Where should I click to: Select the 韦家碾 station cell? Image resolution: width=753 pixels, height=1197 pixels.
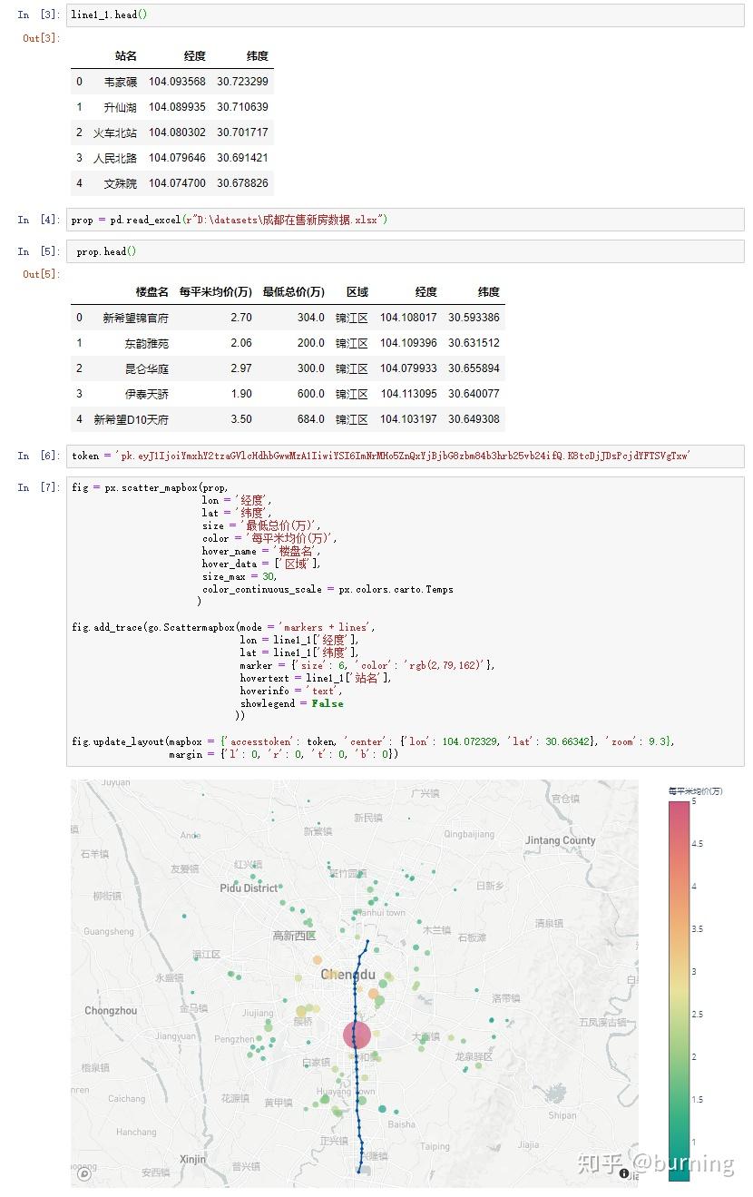click(121, 82)
